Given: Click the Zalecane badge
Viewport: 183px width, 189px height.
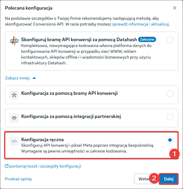Looking at the screenshot, I should coord(147,39).
